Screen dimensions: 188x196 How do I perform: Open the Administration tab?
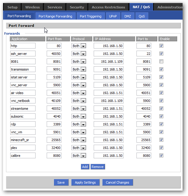168,7
